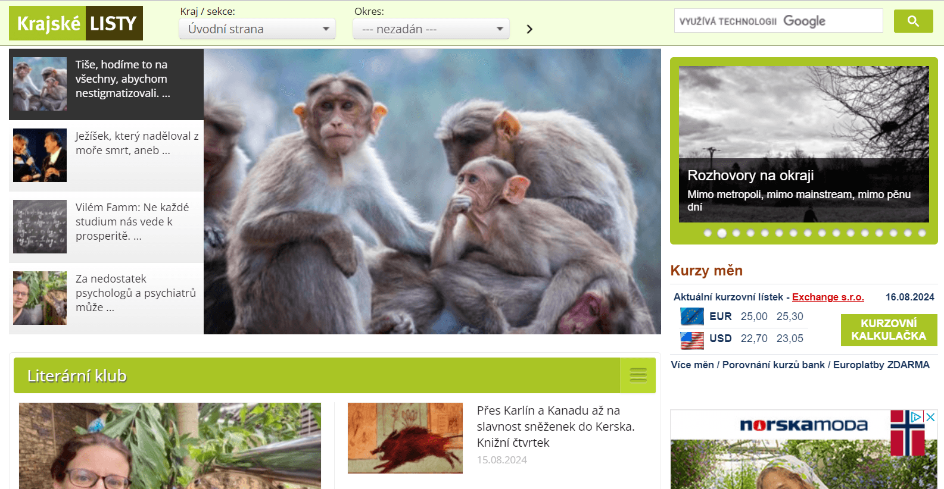Screen dimensions: 944x489
Task: Click the USD flag icon
Action: tap(692, 339)
